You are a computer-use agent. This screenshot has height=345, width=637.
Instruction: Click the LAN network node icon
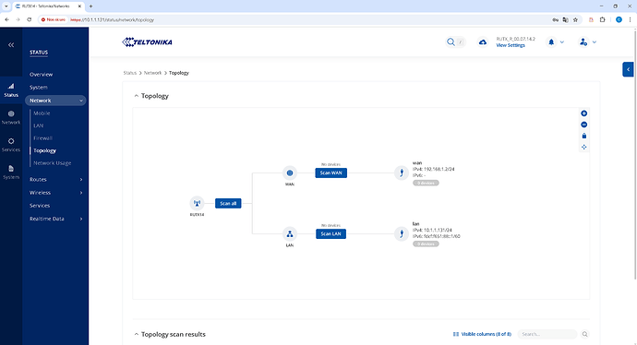tap(290, 233)
